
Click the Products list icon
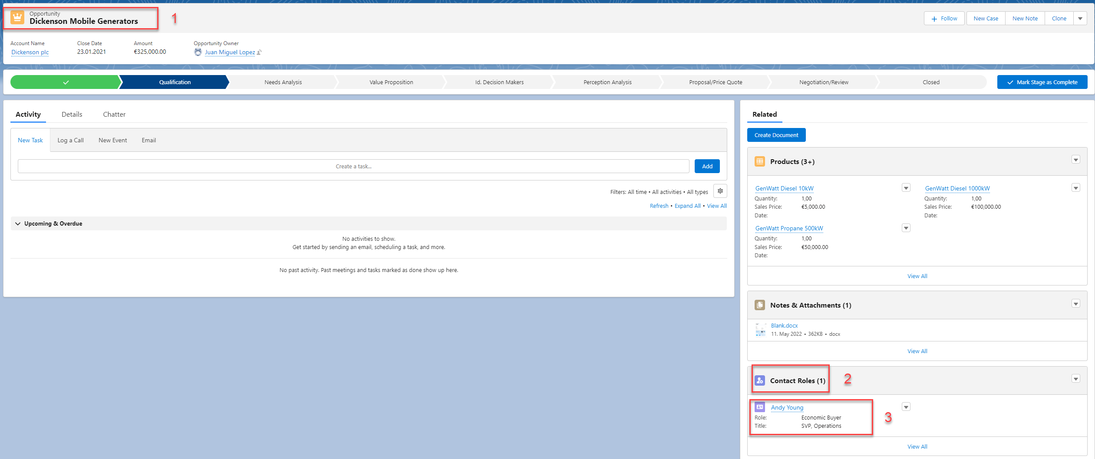[x=760, y=161]
